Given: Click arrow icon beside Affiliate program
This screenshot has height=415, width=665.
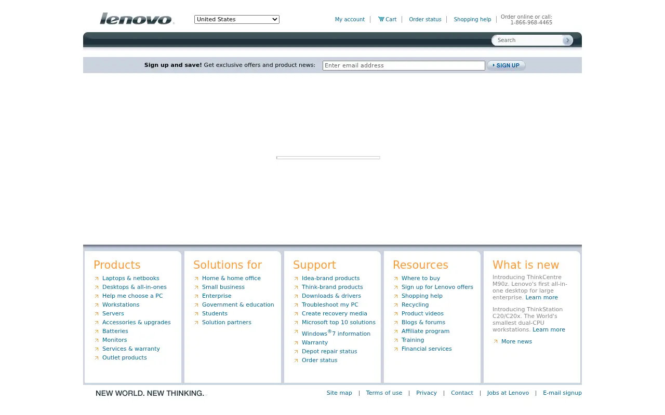Looking at the screenshot, I should pyautogui.click(x=396, y=331).
